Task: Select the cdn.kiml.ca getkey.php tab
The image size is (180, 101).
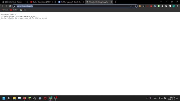Action: 99,2
